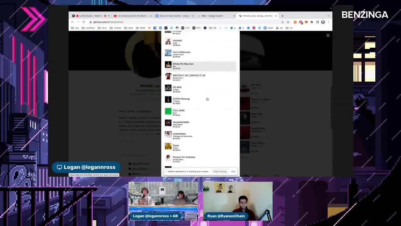401x226 pixels.
Task: Go back with the browser back arrow
Action: click(x=72, y=22)
